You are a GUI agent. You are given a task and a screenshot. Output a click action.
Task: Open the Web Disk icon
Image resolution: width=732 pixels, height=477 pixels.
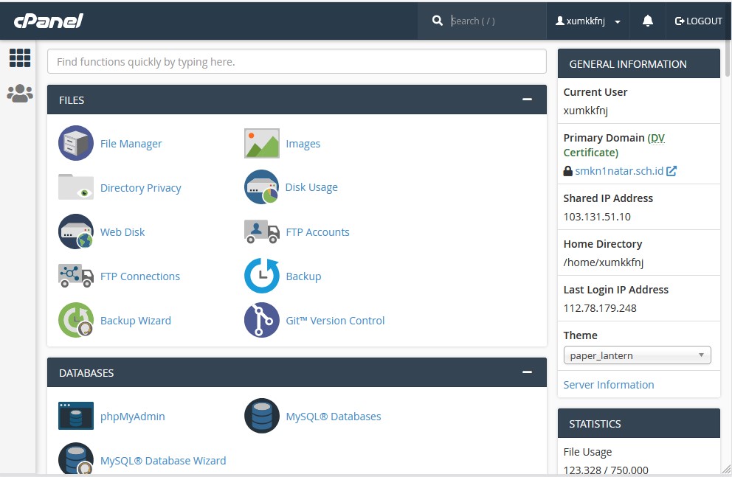75,231
